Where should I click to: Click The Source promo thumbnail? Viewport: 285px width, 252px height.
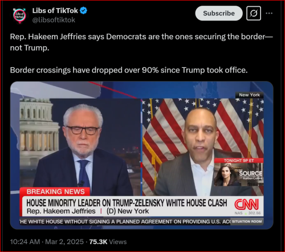coord(239,174)
